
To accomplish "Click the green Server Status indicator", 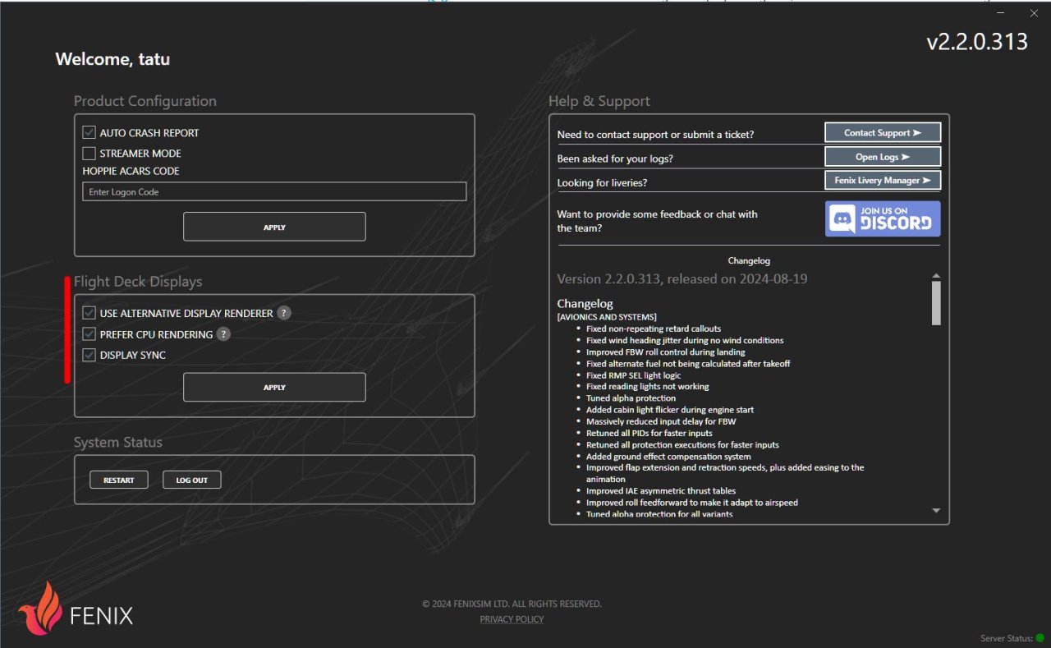I will click(1040, 637).
